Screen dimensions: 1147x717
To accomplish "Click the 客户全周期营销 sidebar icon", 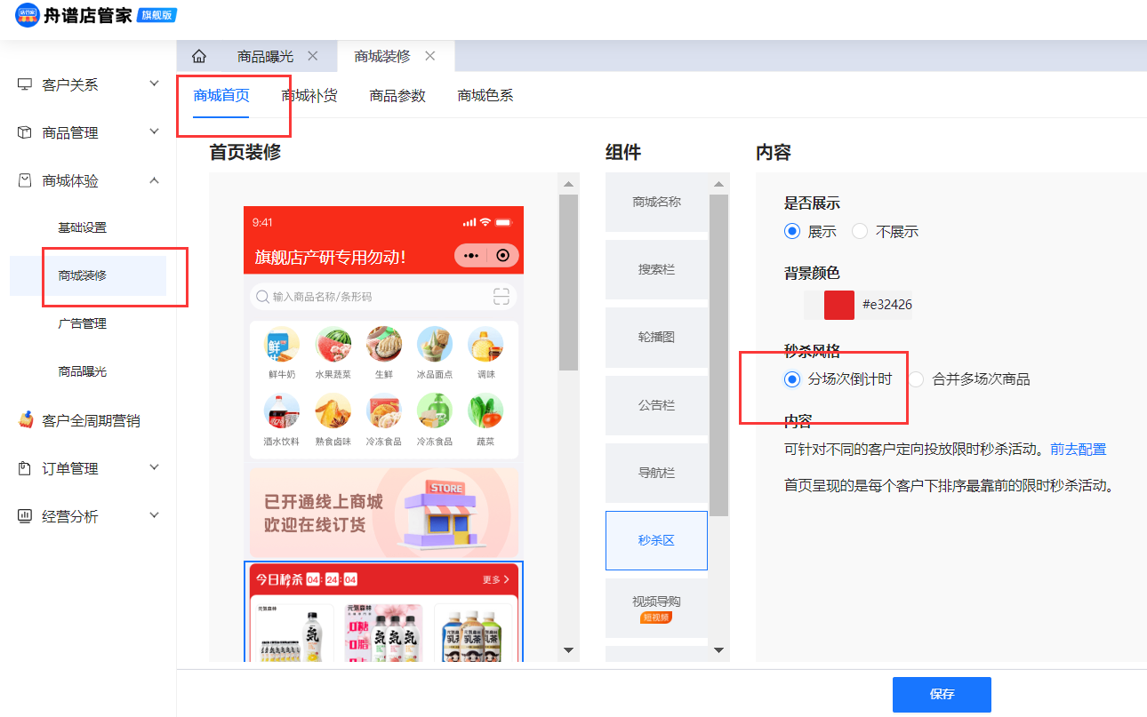I will coord(26,420).
